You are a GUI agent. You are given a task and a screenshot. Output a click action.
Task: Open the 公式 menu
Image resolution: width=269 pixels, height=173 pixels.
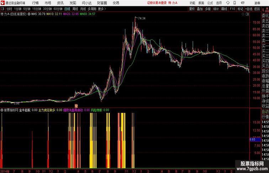[x=210, y=3]
